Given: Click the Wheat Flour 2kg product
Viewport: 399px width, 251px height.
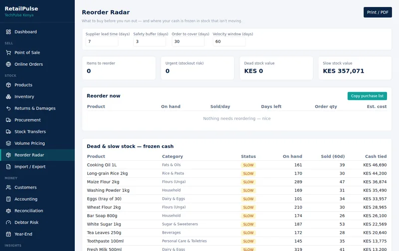Looking at the screenshot, I should (104, 207).
